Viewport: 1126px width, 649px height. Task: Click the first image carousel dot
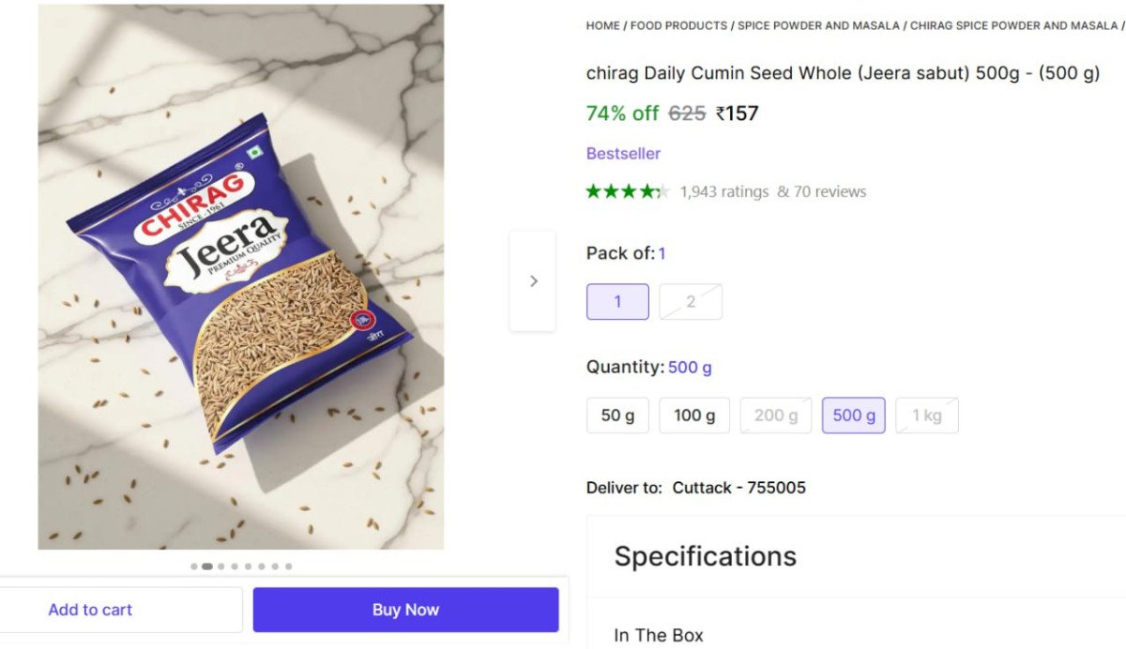194,566
